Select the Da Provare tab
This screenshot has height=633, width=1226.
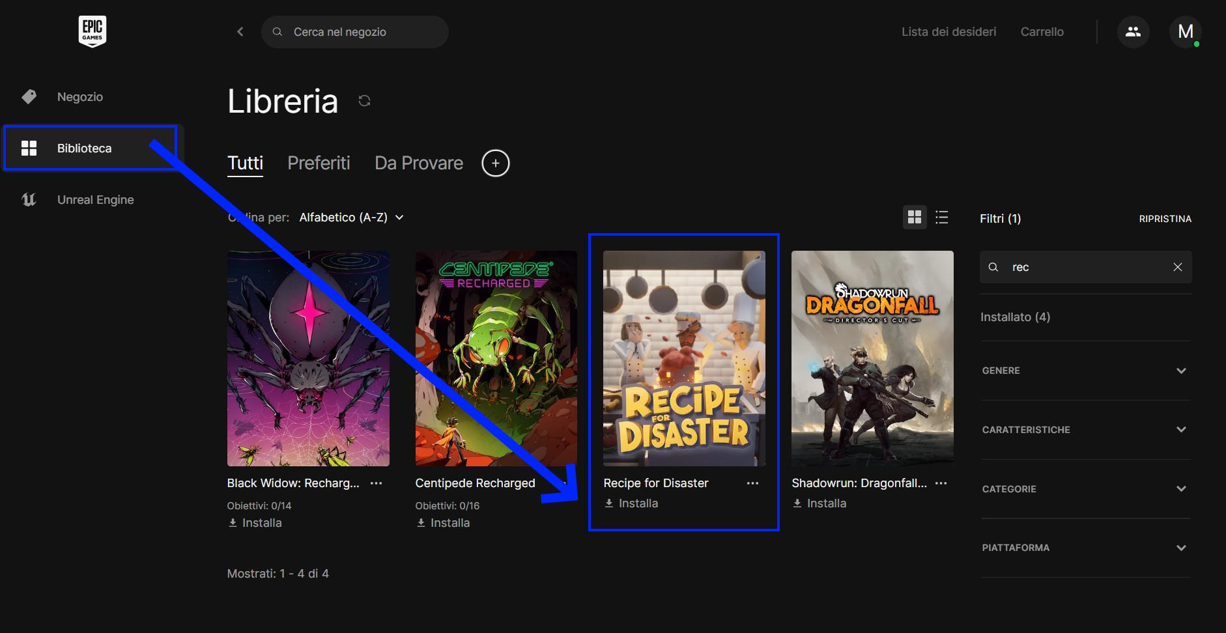(x=419, y=163)
